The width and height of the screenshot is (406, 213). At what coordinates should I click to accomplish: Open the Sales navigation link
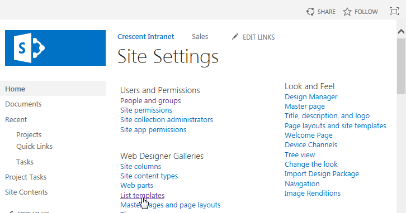[x=200, y=37]
